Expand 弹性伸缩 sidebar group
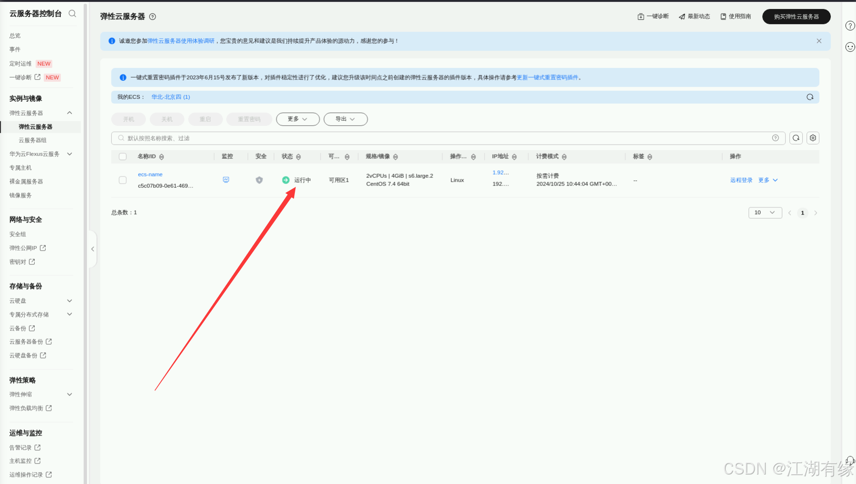Viewport: 856px width, 484px height. [x=70, y=395]
